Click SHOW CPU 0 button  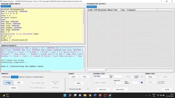pos(120,90)
